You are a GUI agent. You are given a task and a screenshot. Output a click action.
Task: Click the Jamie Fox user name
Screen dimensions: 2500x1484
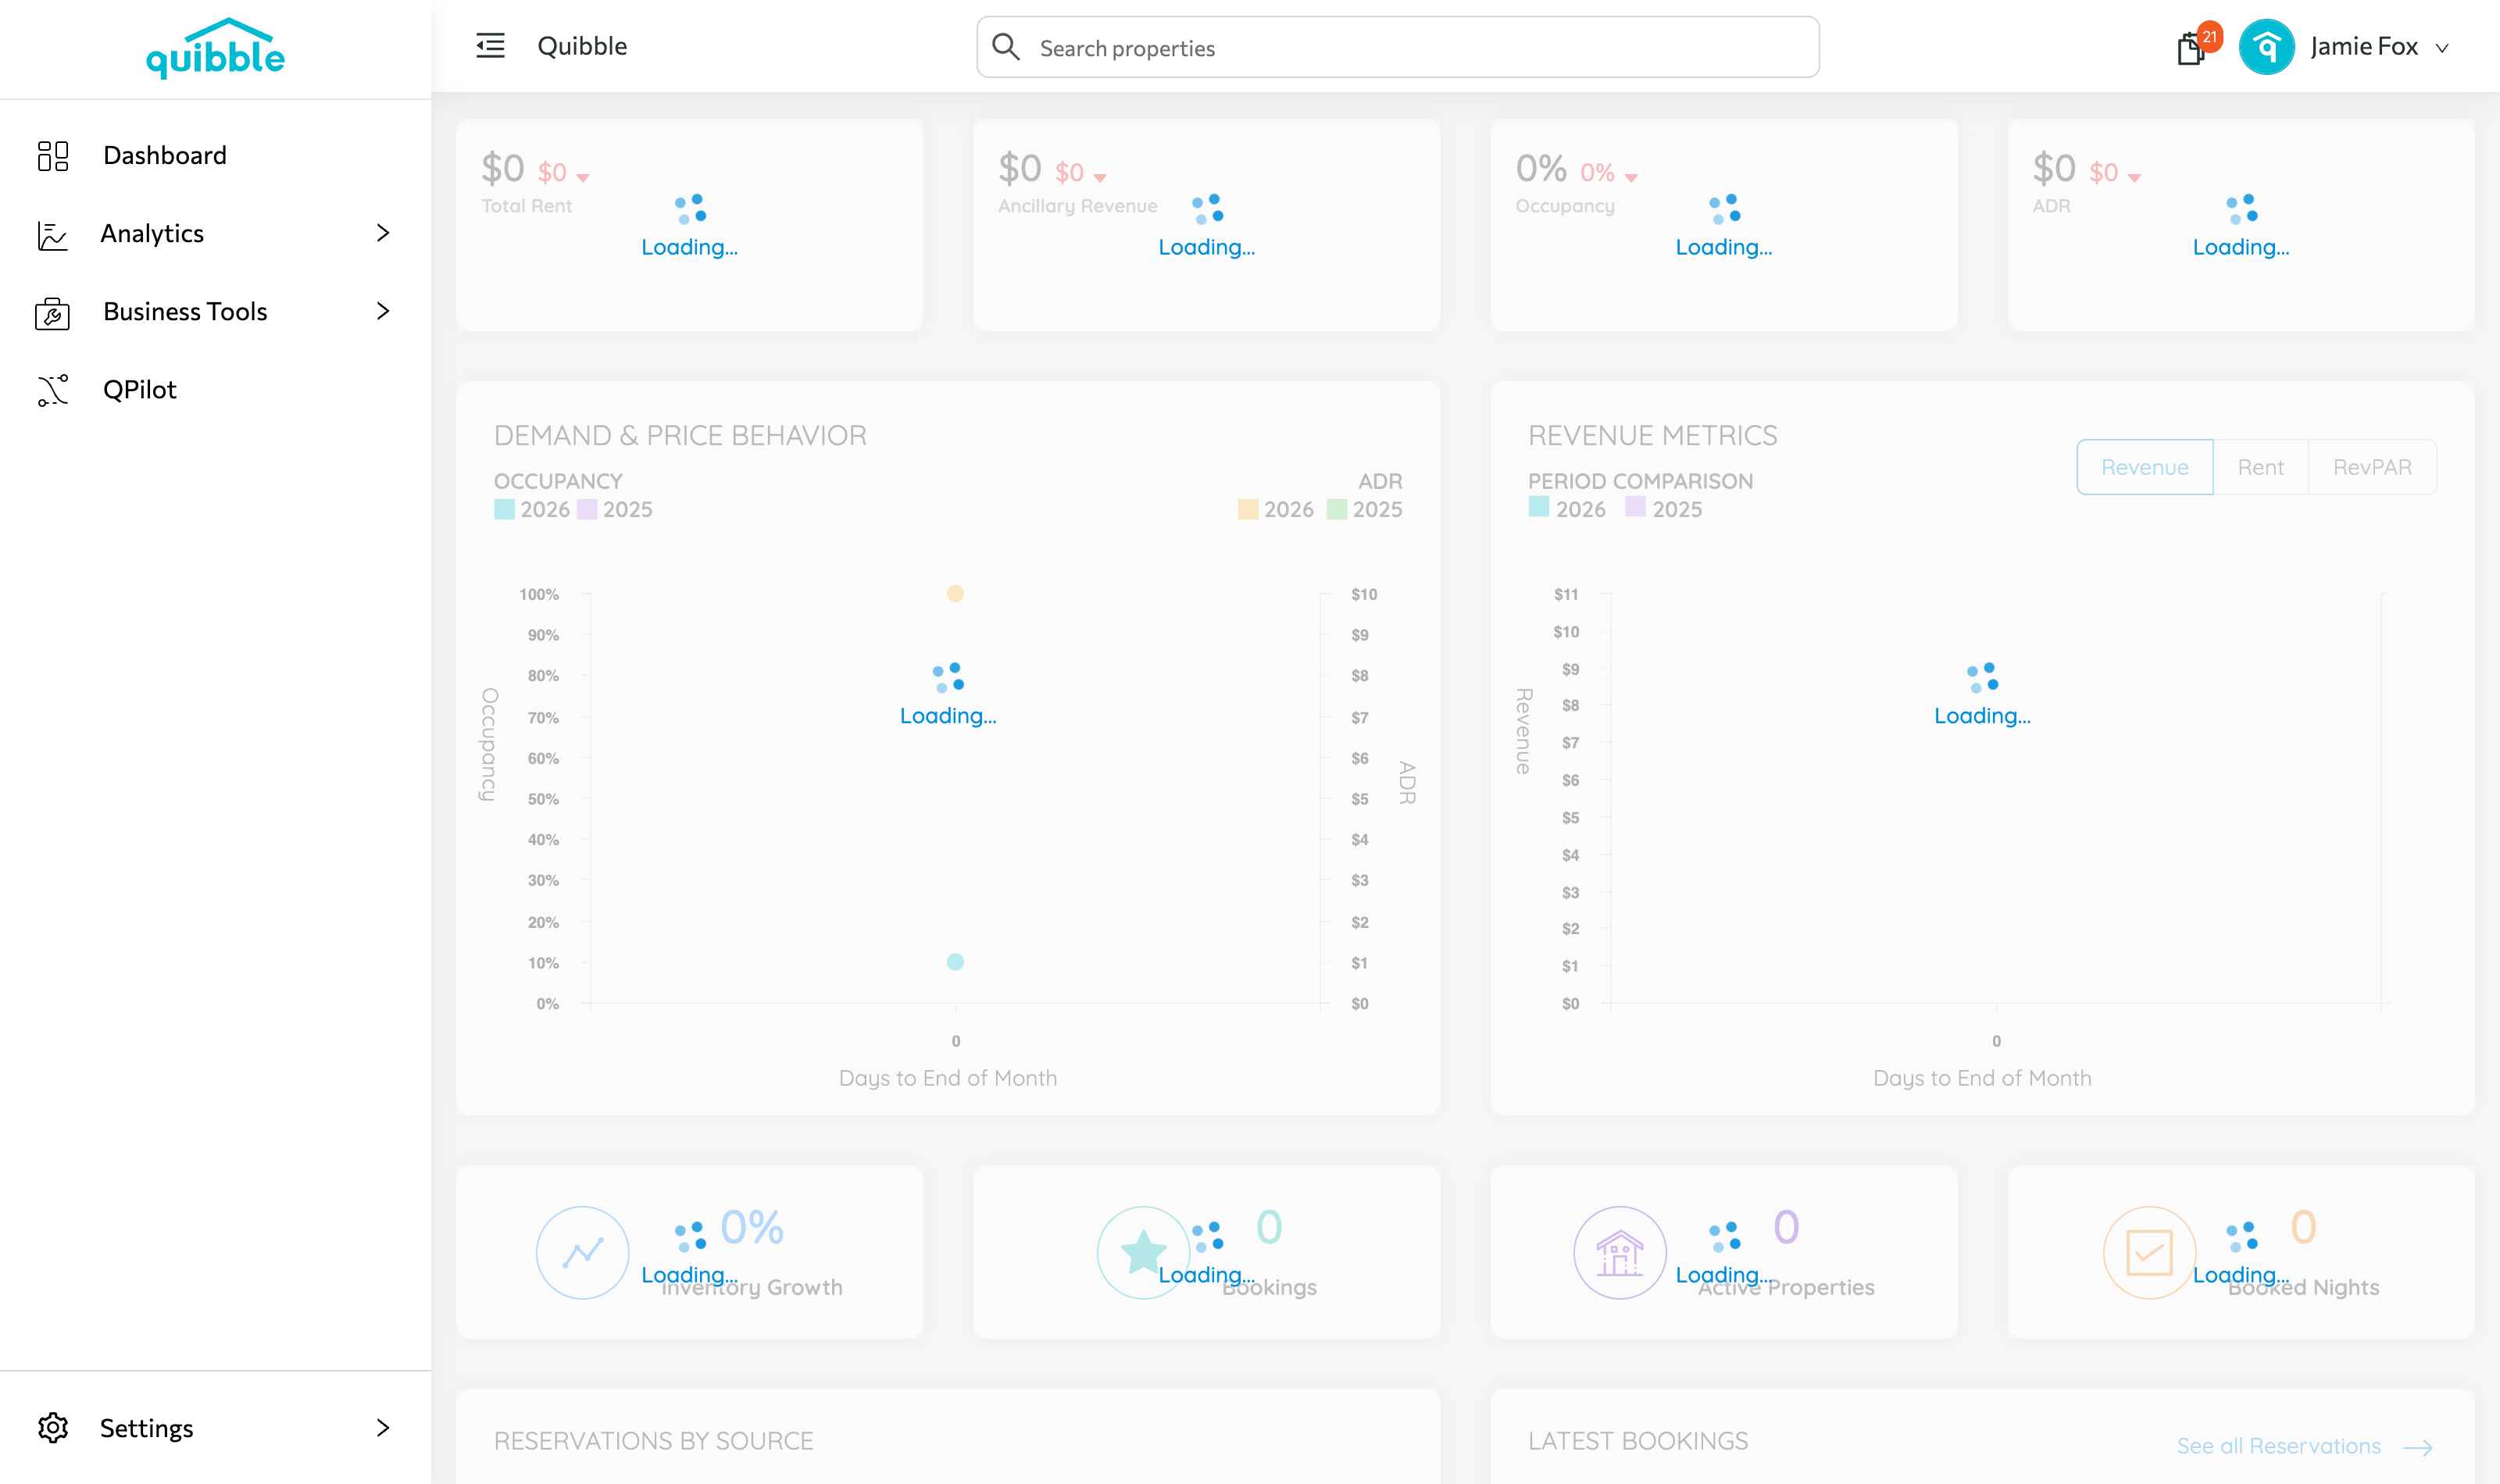coord(2364,46)
